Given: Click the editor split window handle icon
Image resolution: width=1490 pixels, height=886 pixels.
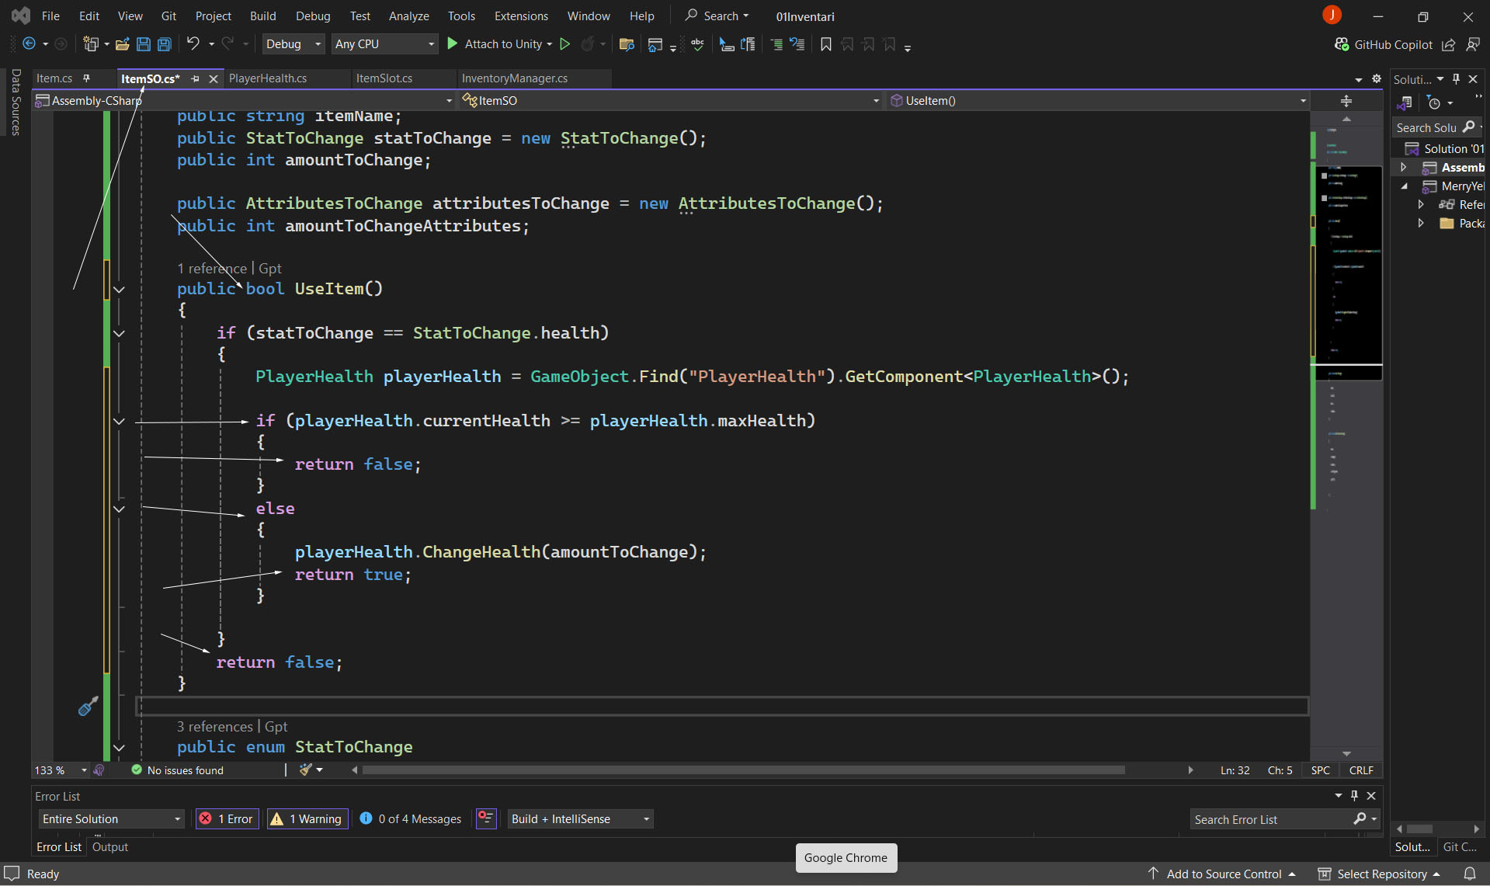Looking at the screenshot, I should (x=1346, y=101).
